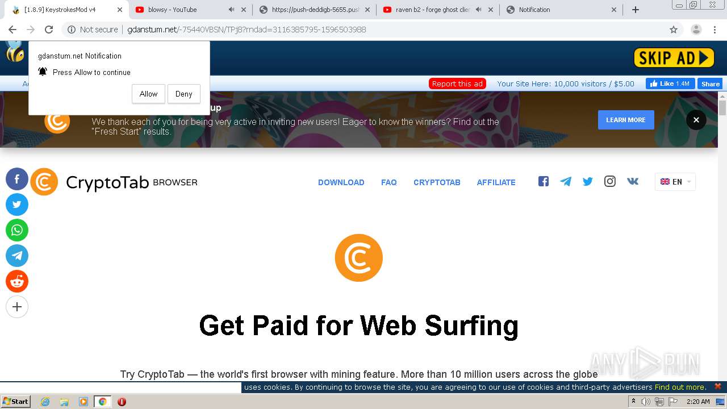The height and width of the screenshot is (409, 727).
Task: Share via the Telegram sidebar icon
Action: (17, 256)
